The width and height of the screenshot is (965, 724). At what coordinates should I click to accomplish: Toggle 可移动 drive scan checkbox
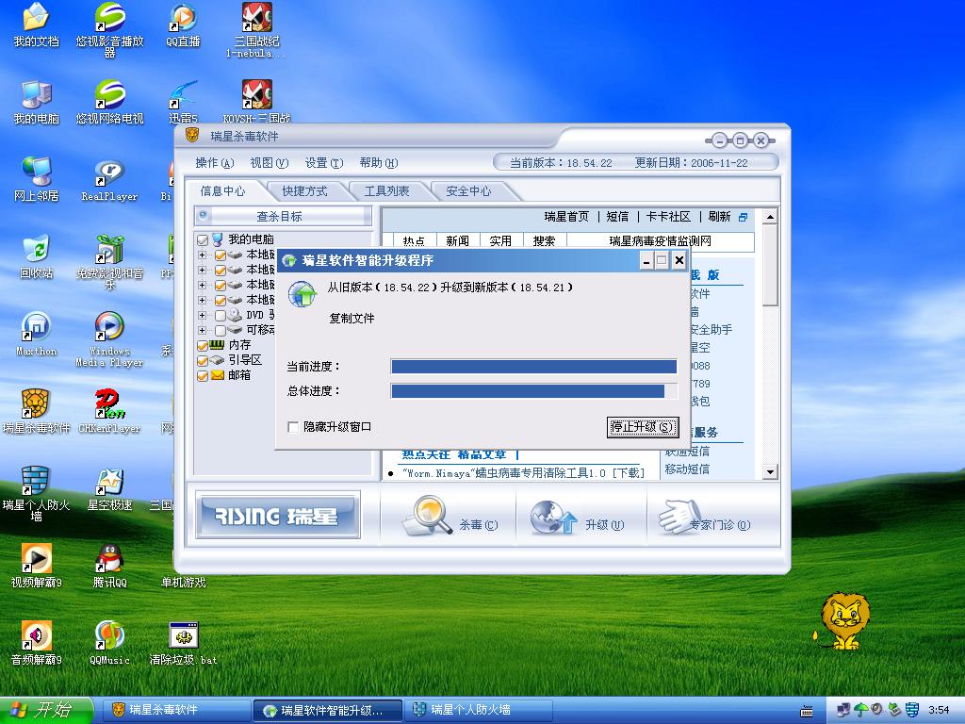click(220, 331)
